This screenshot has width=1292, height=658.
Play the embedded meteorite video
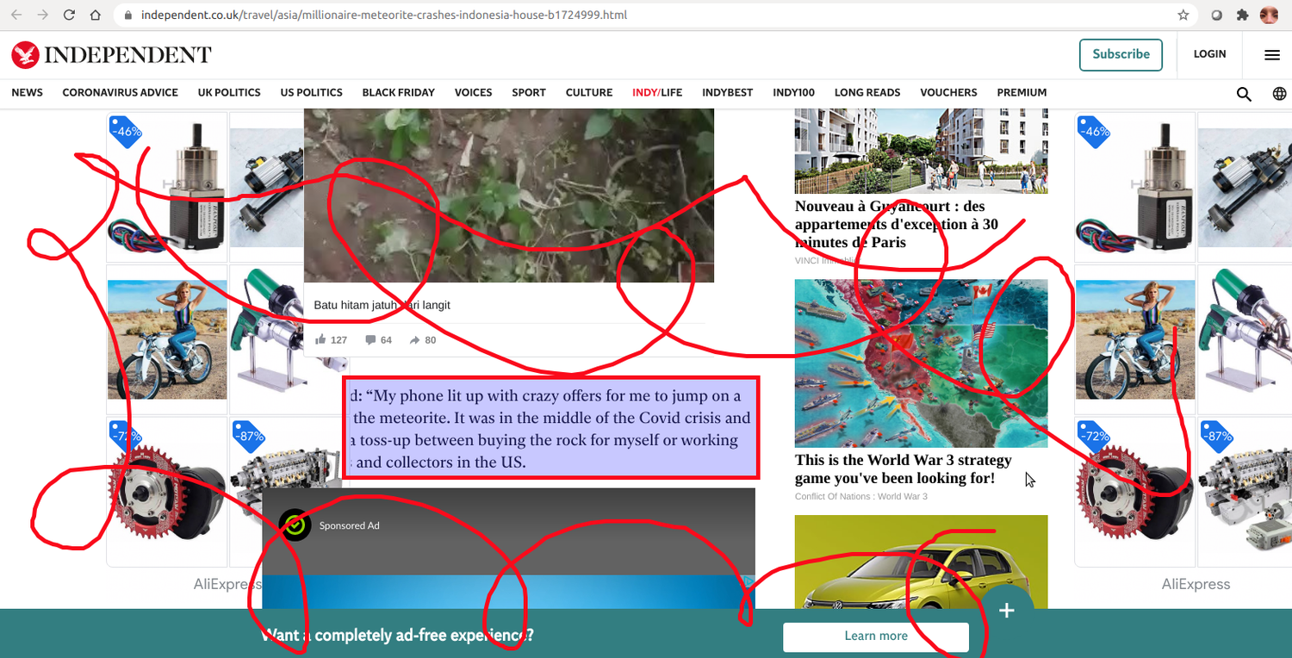coord(509,196)
